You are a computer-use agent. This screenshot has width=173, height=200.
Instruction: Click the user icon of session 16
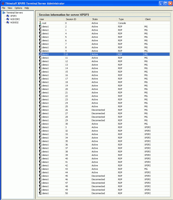tap(40, 75)
